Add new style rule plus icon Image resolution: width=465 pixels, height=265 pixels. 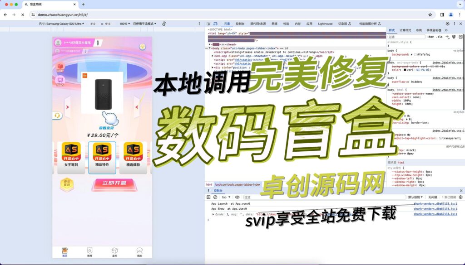pos(447,37)
